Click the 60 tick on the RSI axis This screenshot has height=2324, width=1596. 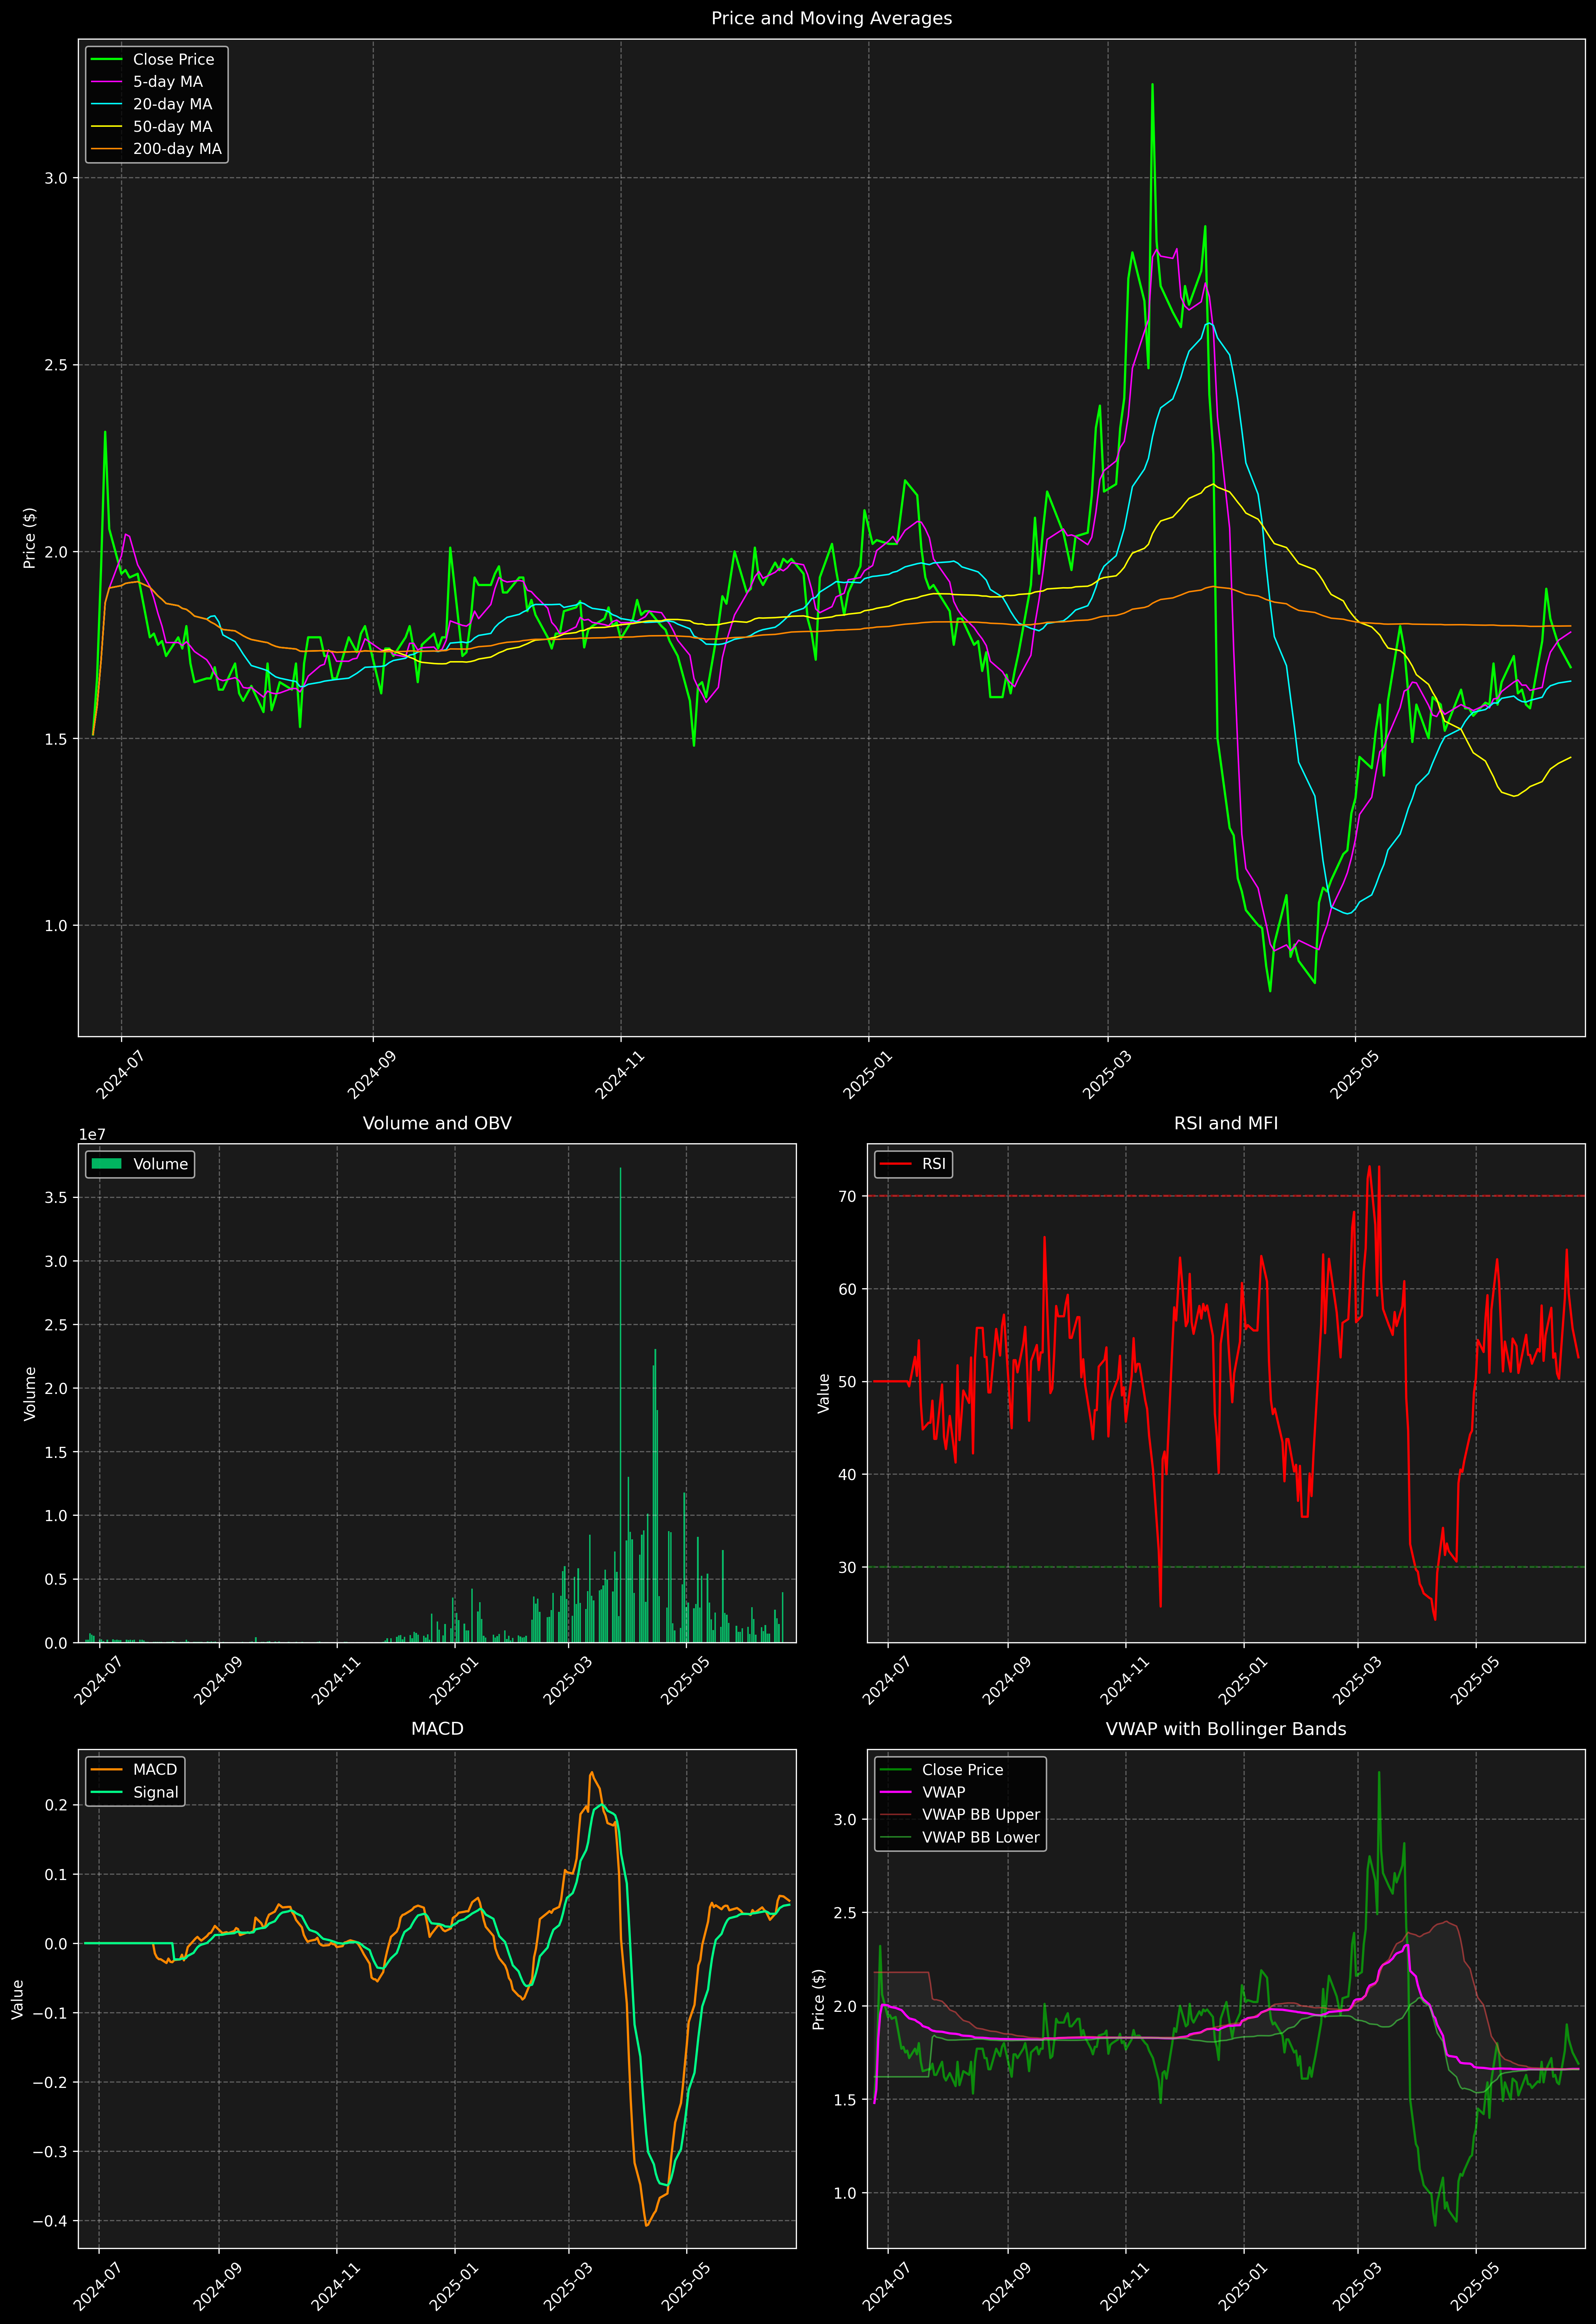point(848,1289)
